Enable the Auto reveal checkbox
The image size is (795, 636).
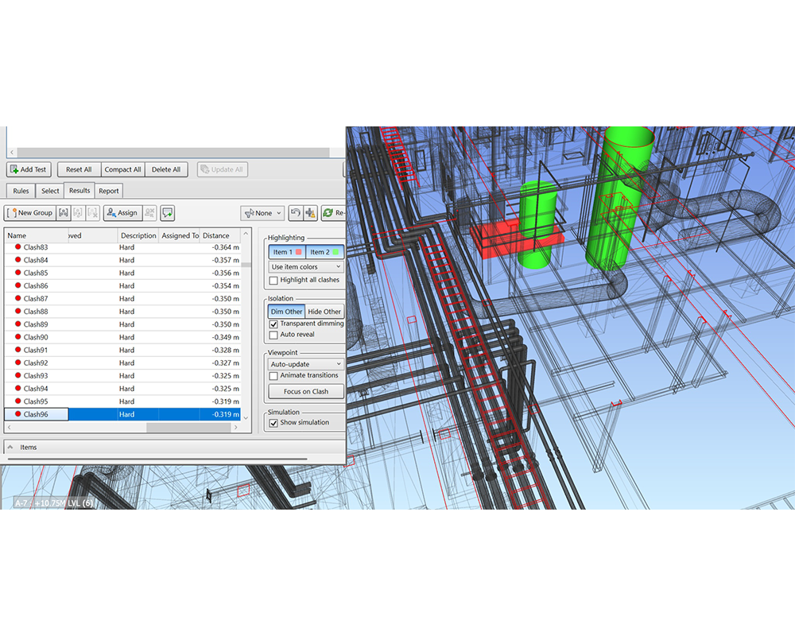click(273, 335)
